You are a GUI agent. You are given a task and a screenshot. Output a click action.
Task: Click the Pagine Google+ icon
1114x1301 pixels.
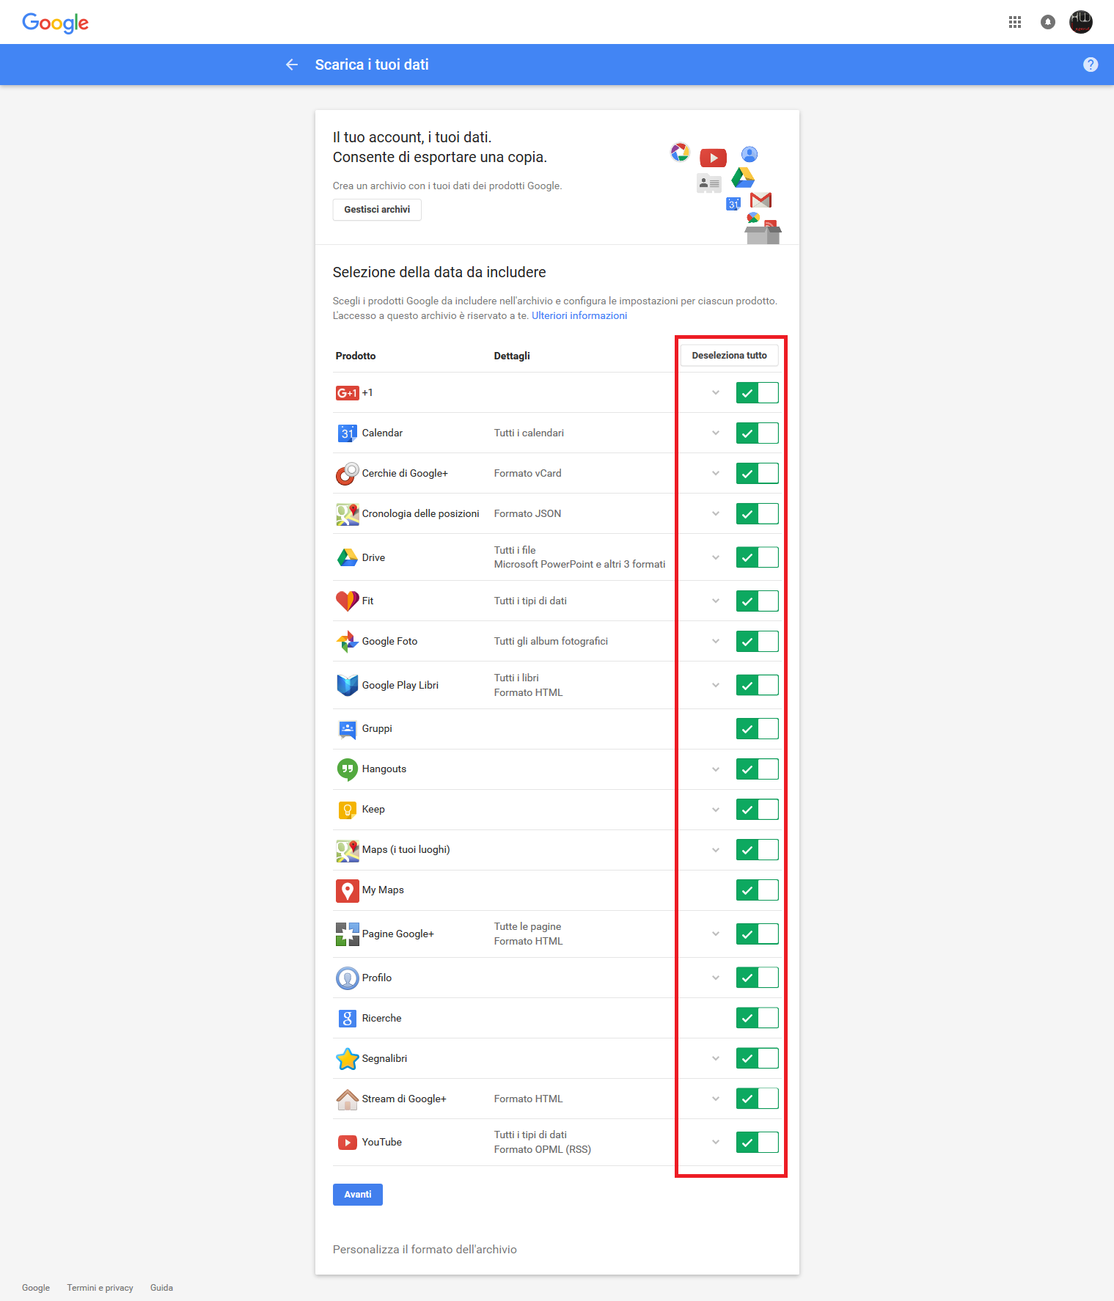tap(347, 934)
